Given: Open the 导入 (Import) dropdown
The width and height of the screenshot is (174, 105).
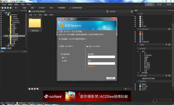Looking at the screenshot, I should point(17,8).
